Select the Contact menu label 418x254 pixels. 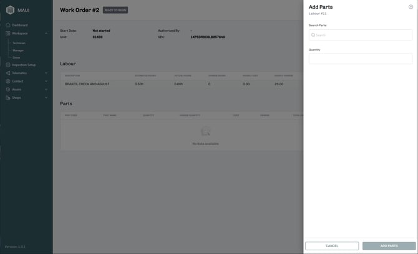coord(17,81)
